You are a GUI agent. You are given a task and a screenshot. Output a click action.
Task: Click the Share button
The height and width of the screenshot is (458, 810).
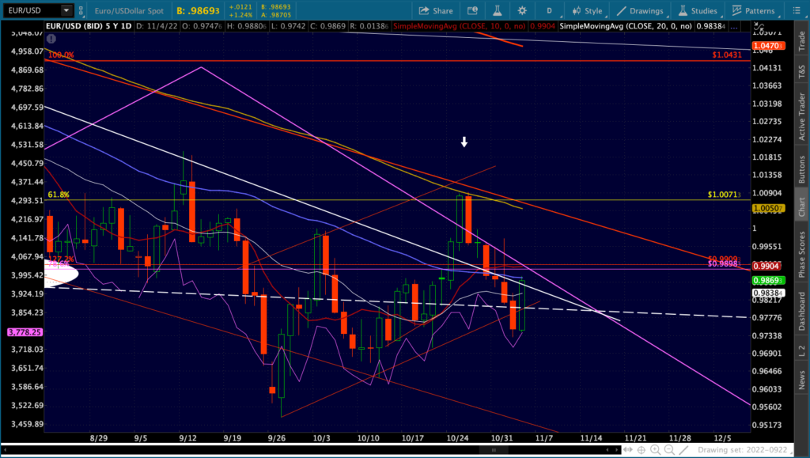[436, 11]
